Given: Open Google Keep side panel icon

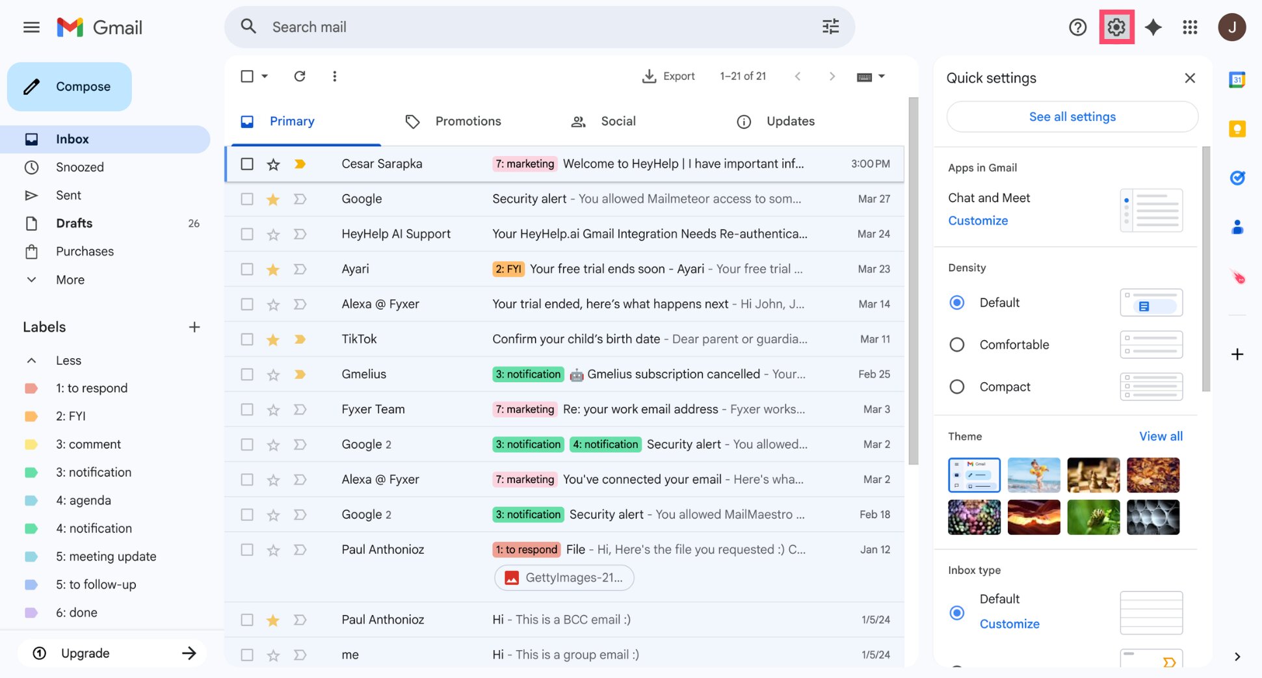Looking at the screenshot, I should tap(1237, 129).
